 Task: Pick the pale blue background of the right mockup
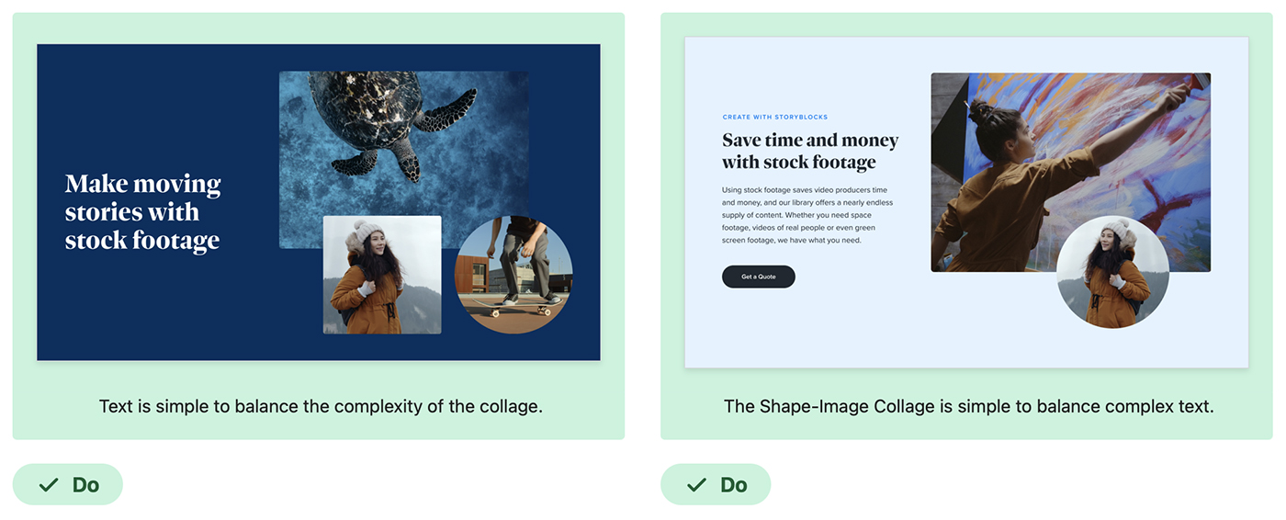808,331
